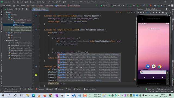Click emulator take screenshot camera icon
Image resolution: width=174 pixels, height=98 pixels.
[163, 13]
